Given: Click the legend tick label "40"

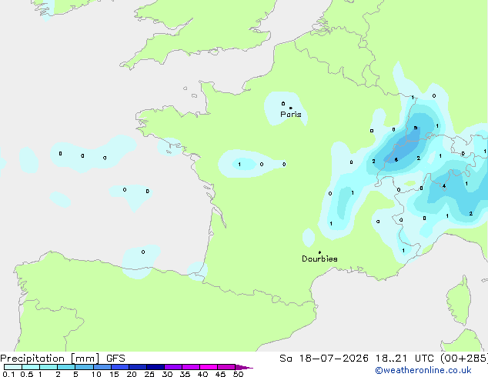Looking at the screenshot, I should point(202,374).
